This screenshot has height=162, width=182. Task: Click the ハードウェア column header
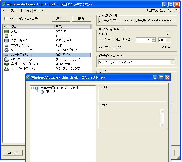pos(28,26)
